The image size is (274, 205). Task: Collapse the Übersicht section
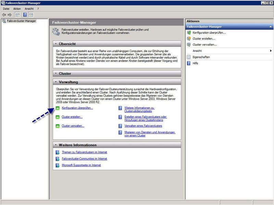click(x=56, y=44)
